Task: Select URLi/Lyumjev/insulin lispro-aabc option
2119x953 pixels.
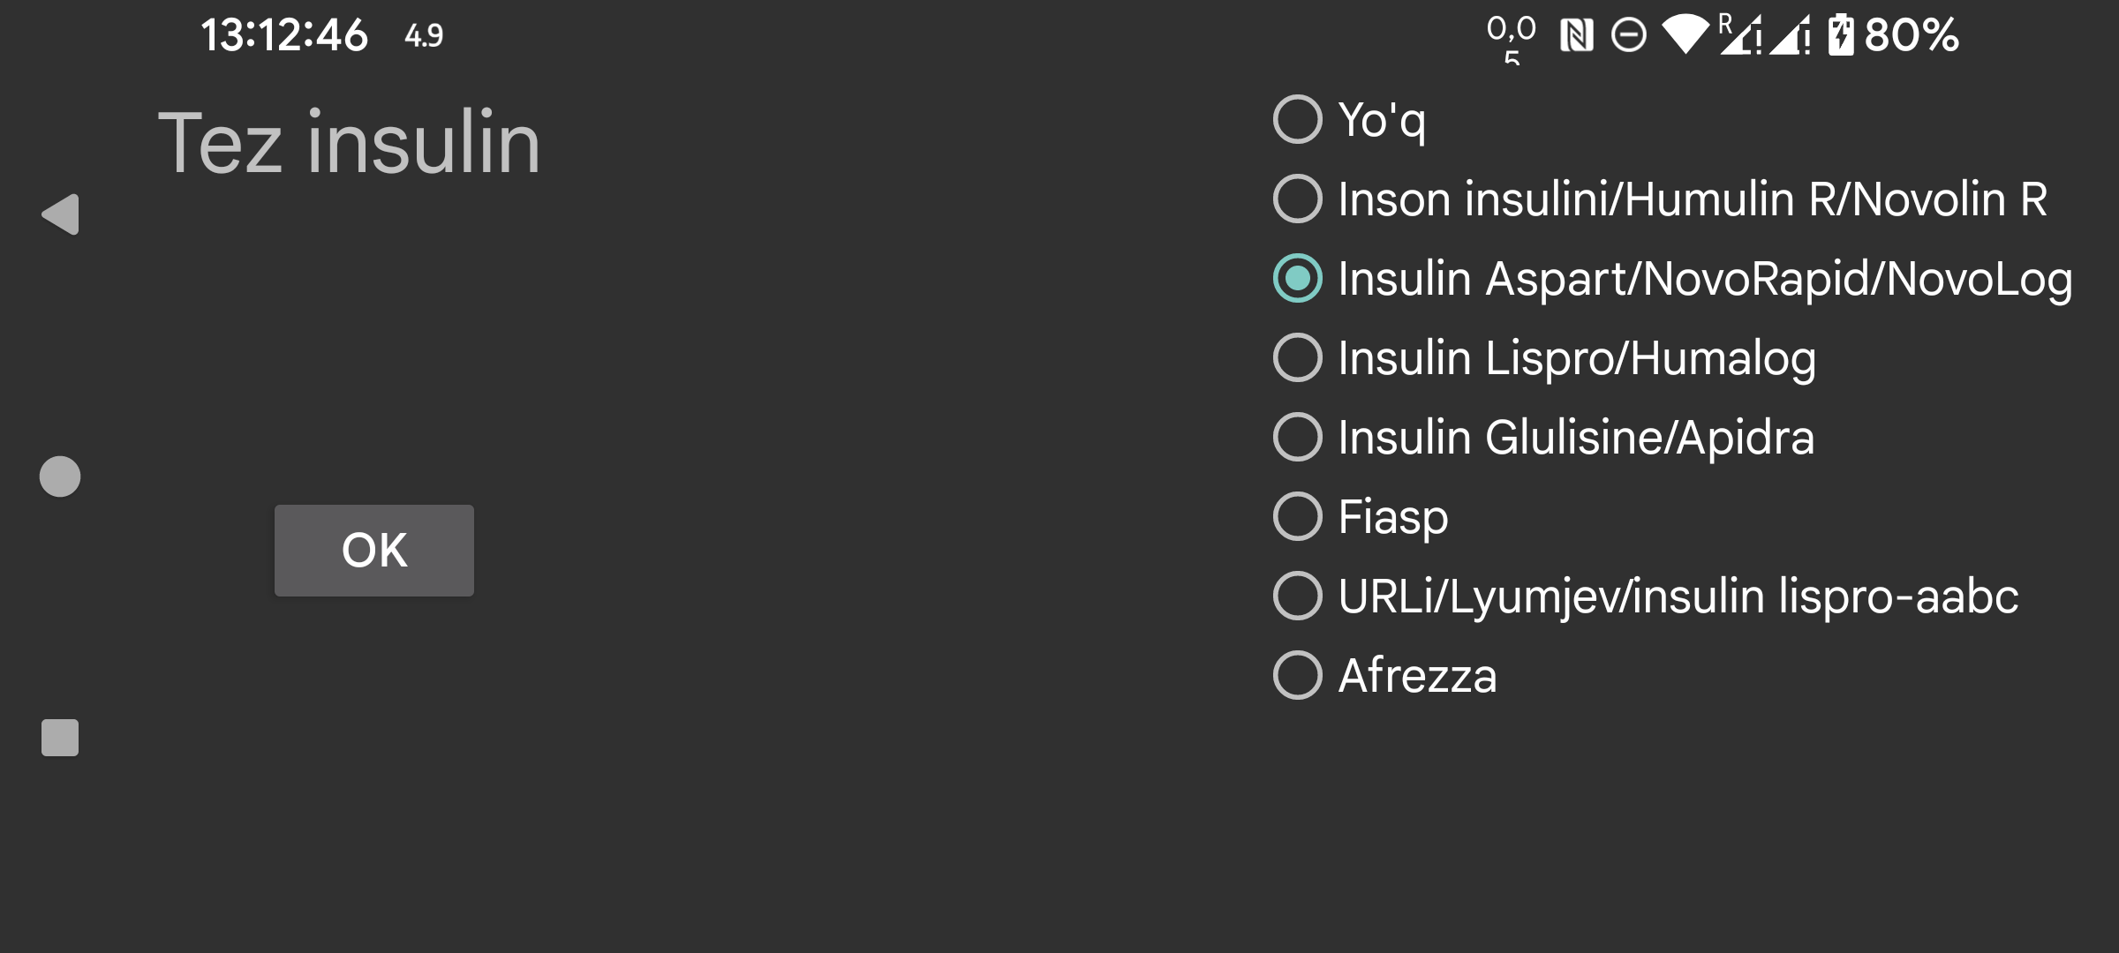Action: coord(1298,596)
